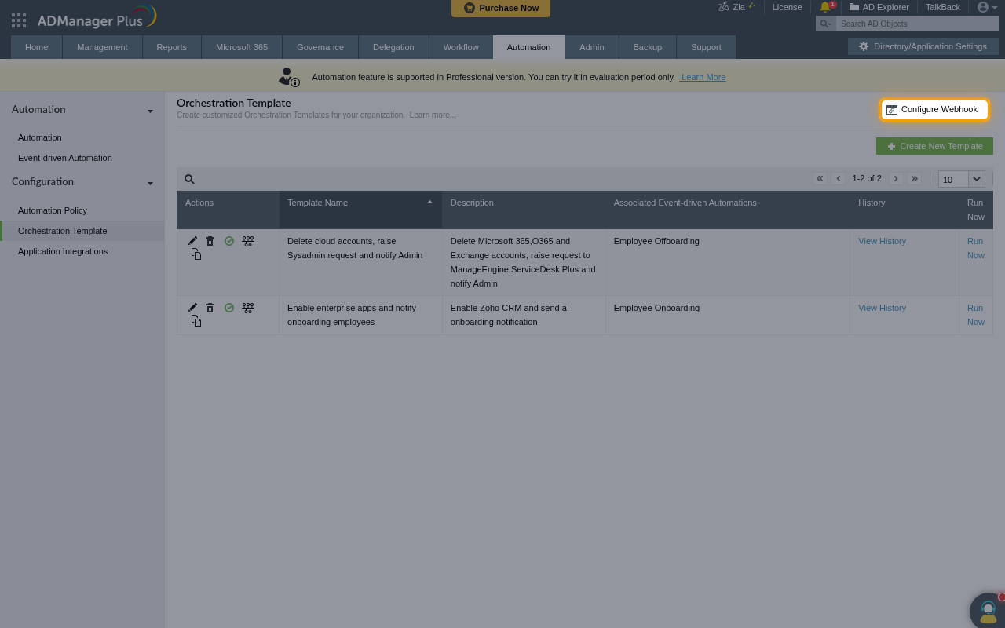Viewport: 1005px width, 628px height.
Task: Jump to the last page of templates
Action: (914, 178)
